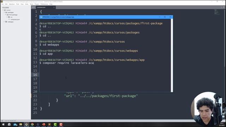Collapse the cursos root folder
The height and width of the screenshot is (127, 226).
coord(3,10)
